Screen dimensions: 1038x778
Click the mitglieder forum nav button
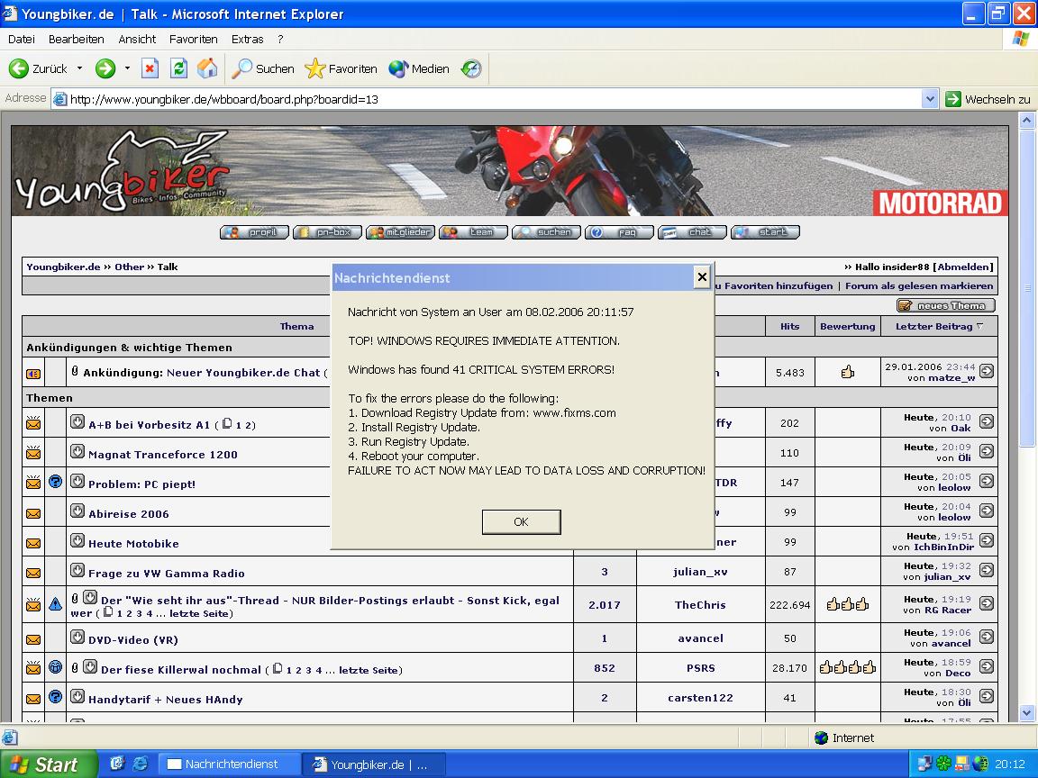pos(400,232)
